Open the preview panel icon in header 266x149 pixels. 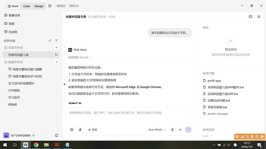(251, 17)
